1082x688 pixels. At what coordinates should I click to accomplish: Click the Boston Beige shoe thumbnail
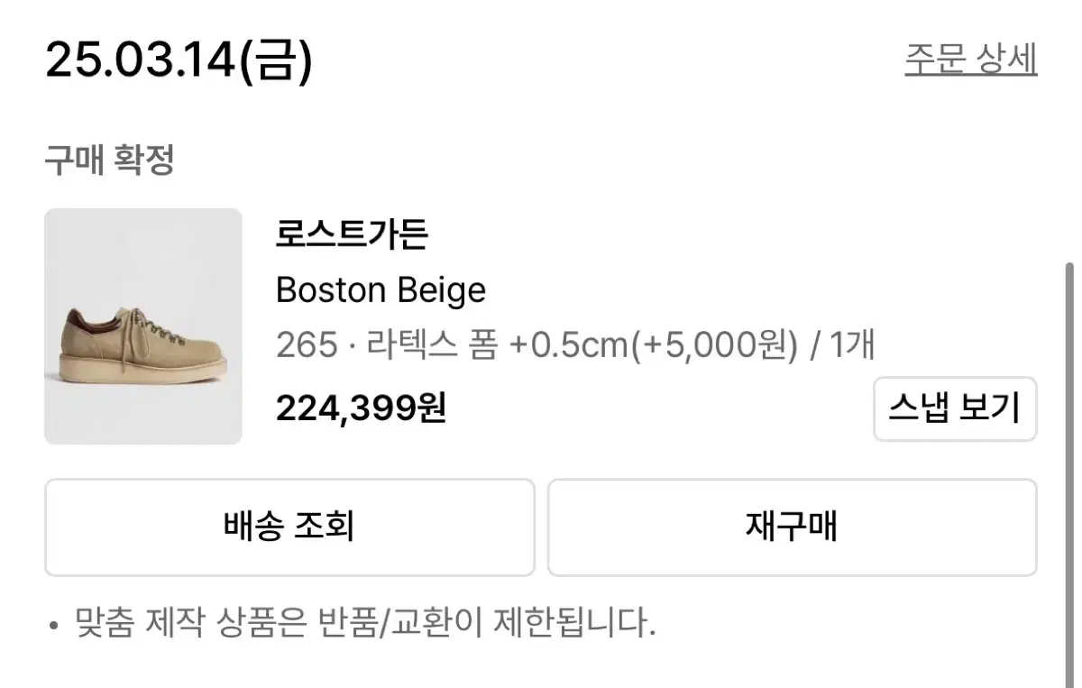pyautogui.click(x=143, y=326)
